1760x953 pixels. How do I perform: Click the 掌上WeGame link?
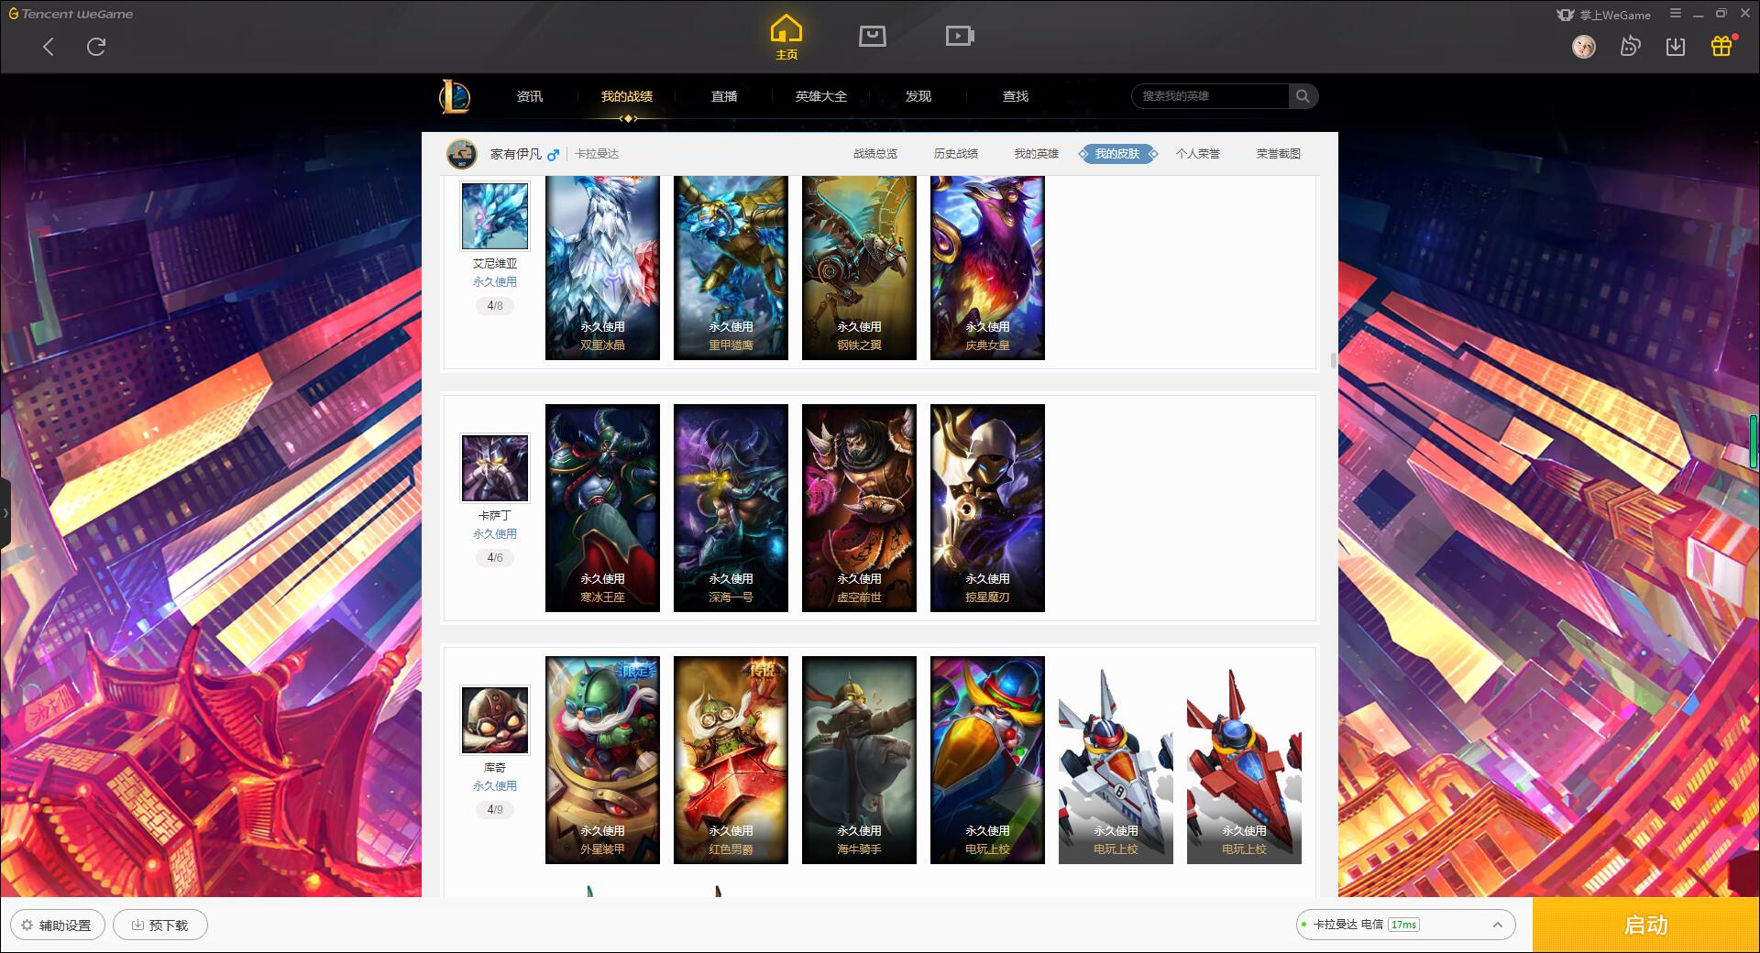(x=1604, y=15)
